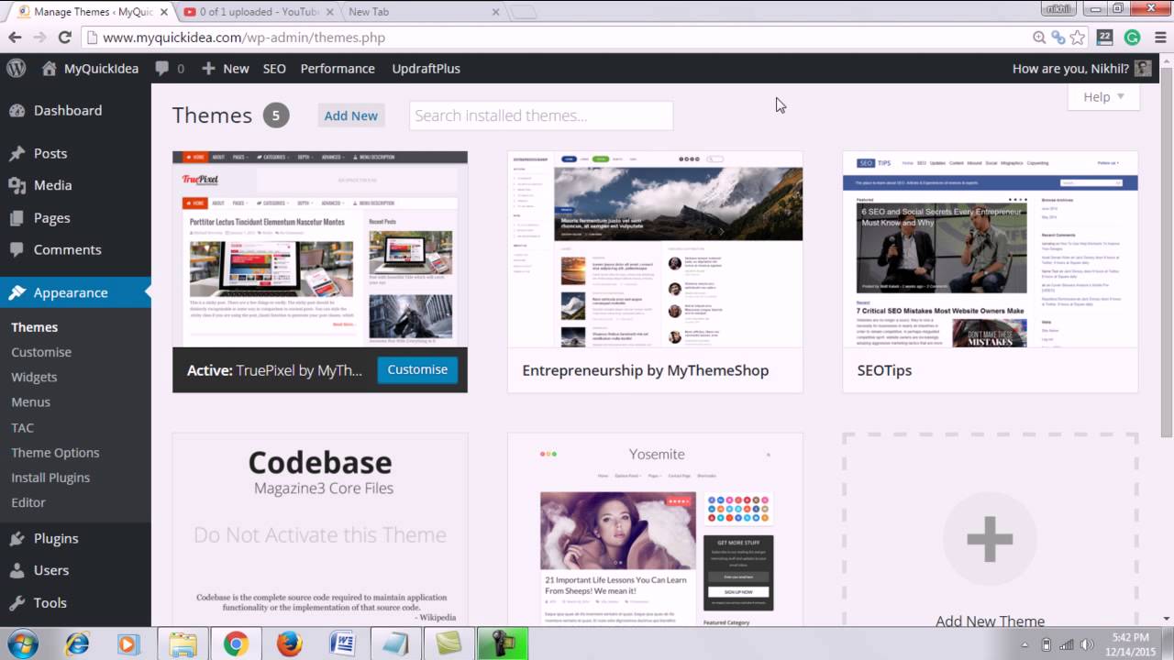
Task: Reload the page with refresh icon
Action: tap(64, 38)
